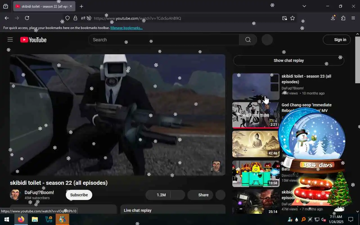This screenshot has width=360, height=225.
Task: Click the Live chat replay heading
Action: coord(138,210)
